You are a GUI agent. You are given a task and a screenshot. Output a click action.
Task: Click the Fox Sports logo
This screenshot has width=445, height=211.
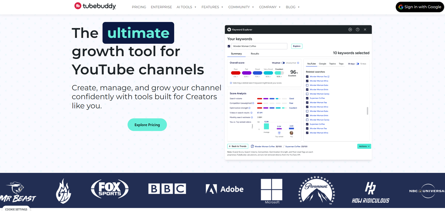(x=110, y=189)
